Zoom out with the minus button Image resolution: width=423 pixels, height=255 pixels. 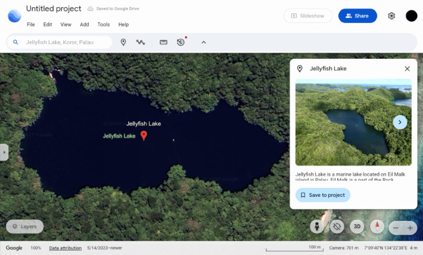[x=396, y=228]
